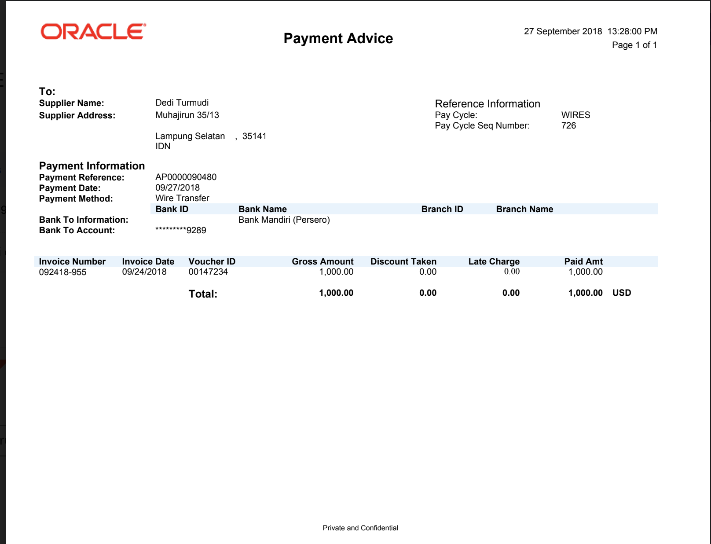Select the Payment Advice title
Screen dimensions: 711x544
338,38
